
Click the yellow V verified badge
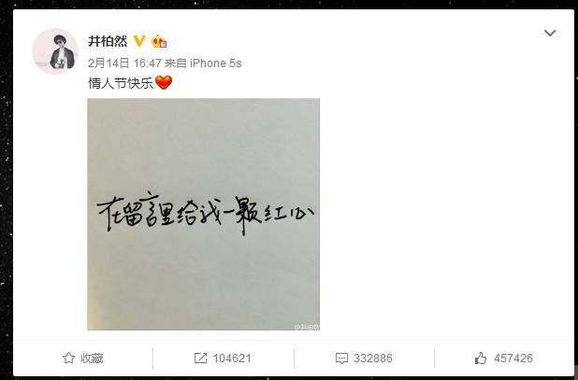tap(139, 41)
